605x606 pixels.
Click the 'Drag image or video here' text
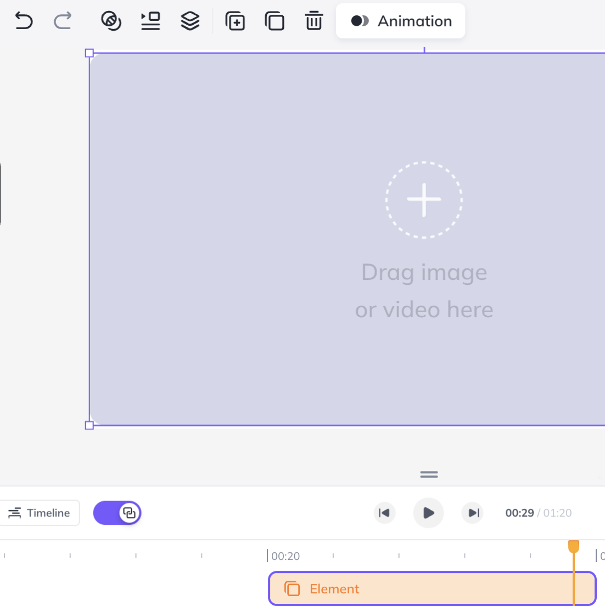pos(424,290)
